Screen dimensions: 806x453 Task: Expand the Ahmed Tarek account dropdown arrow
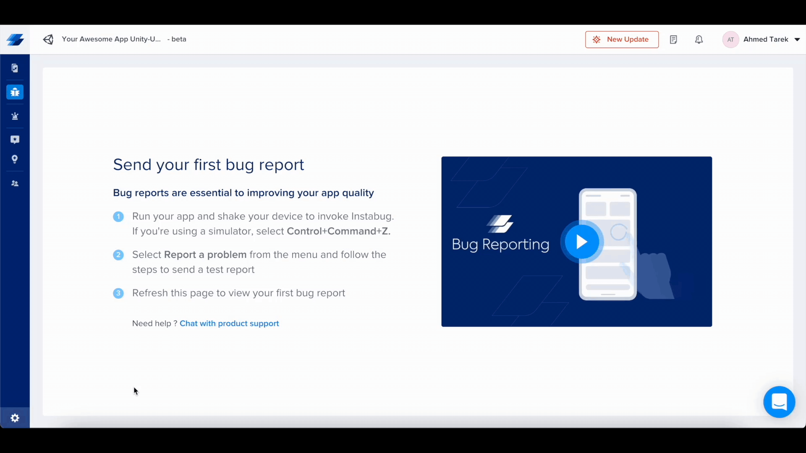[797, 39]
